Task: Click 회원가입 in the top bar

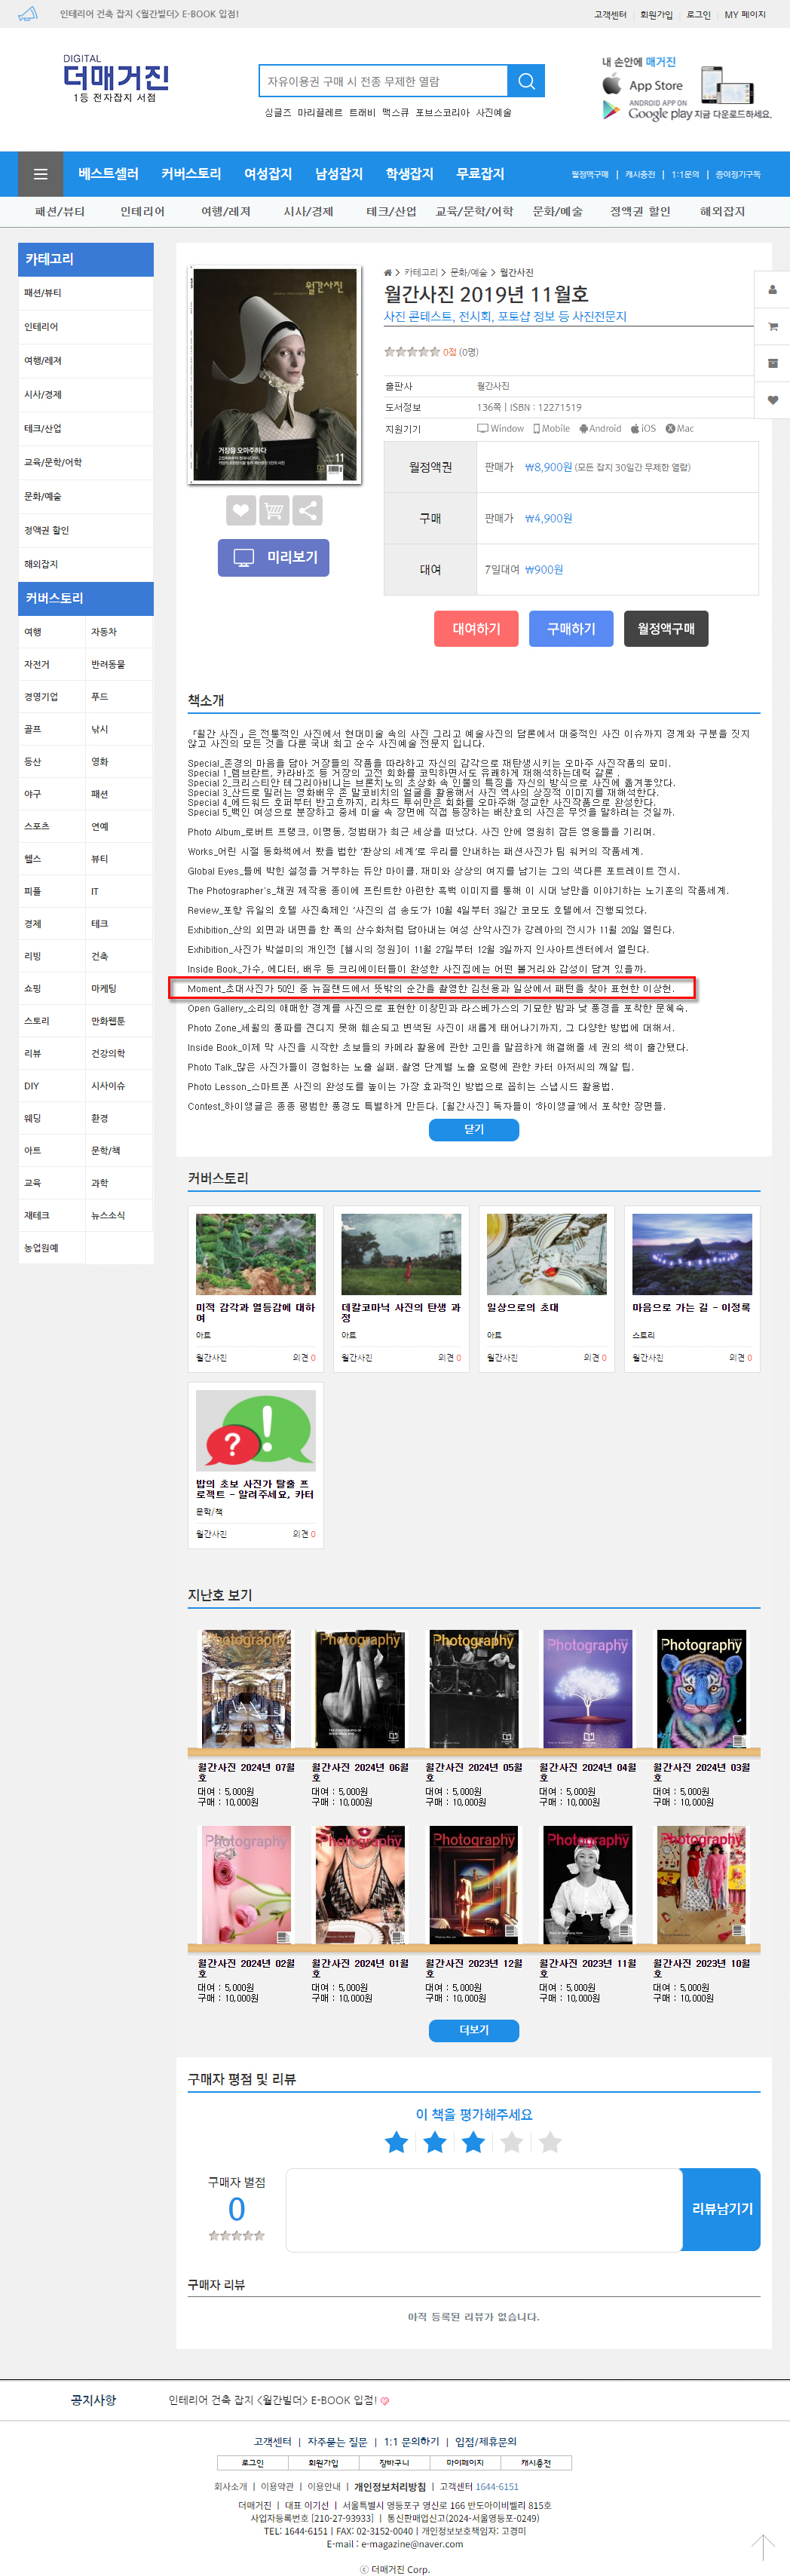Action: click(656, 14)
